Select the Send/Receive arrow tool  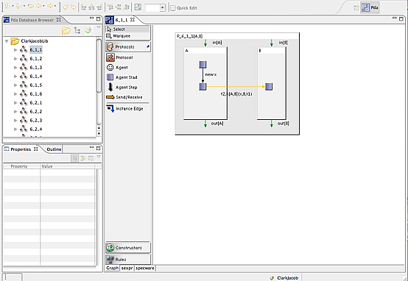click(124, 97)
